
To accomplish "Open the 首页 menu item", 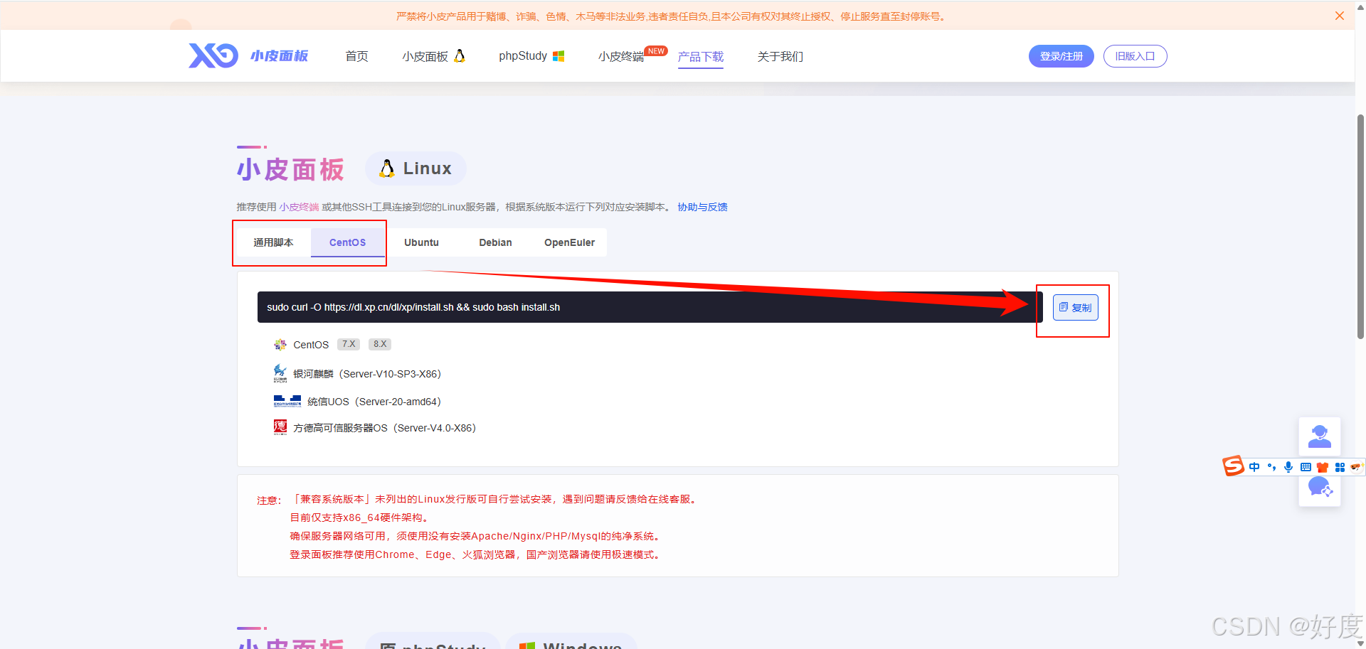I will 356,56.
